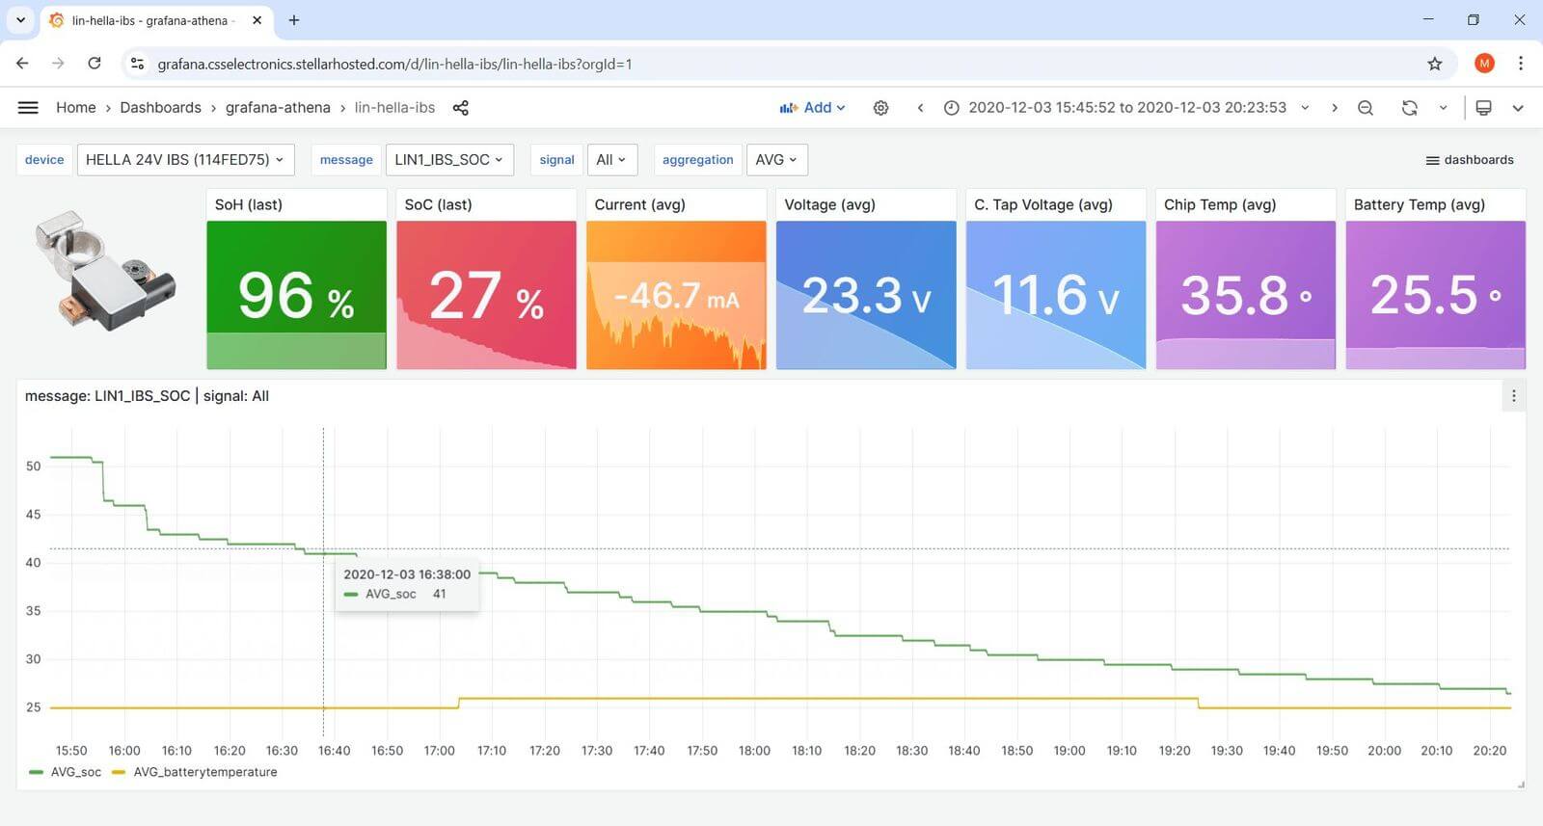View site information icon in address bar

click(138, 64)
